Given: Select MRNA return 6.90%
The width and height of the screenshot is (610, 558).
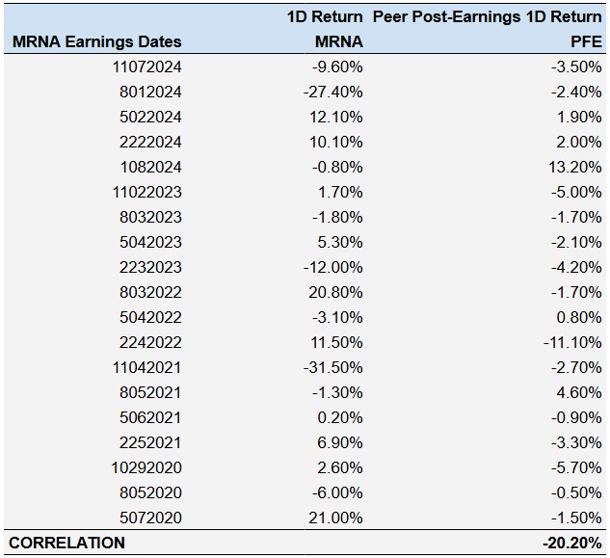Looking at the screenshot, I should point(340,442).
